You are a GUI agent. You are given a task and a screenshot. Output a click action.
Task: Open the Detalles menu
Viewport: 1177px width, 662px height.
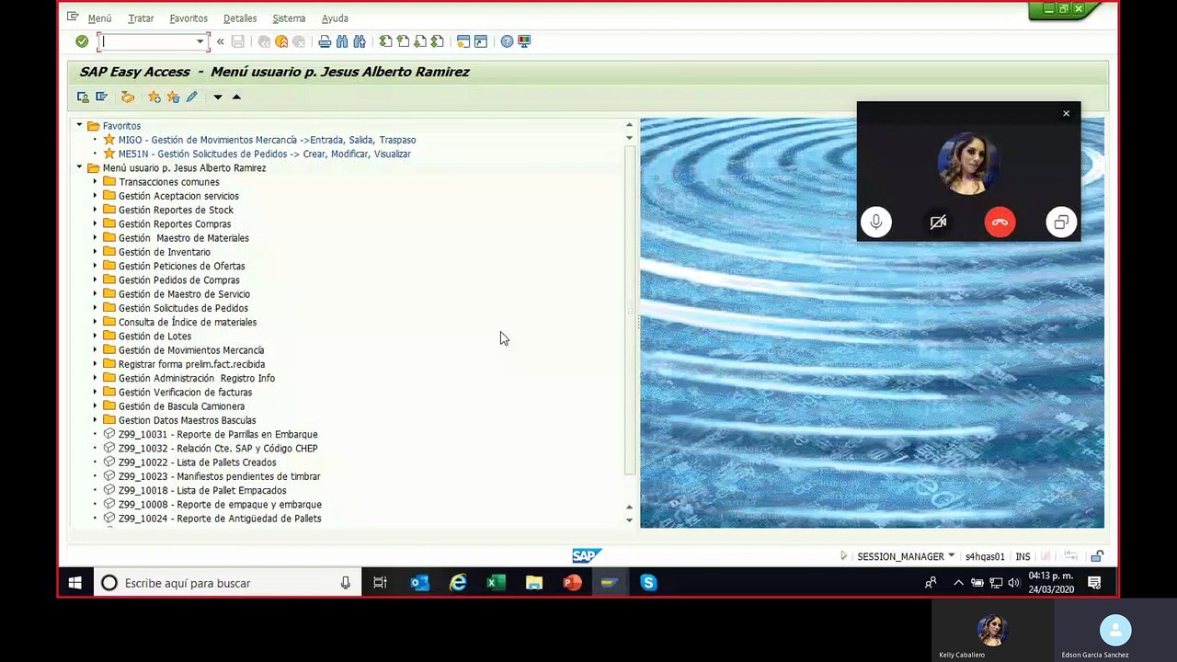[x=240, y=18]
